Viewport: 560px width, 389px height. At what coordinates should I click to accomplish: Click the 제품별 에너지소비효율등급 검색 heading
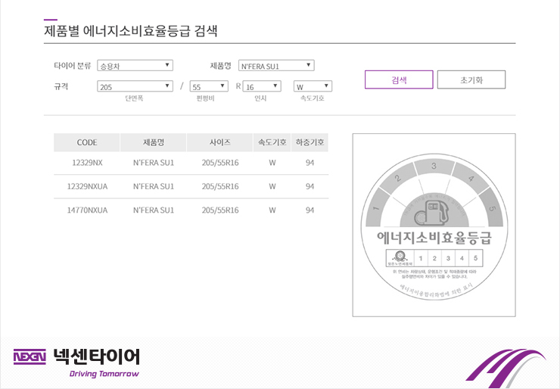(x=131, y=31)
